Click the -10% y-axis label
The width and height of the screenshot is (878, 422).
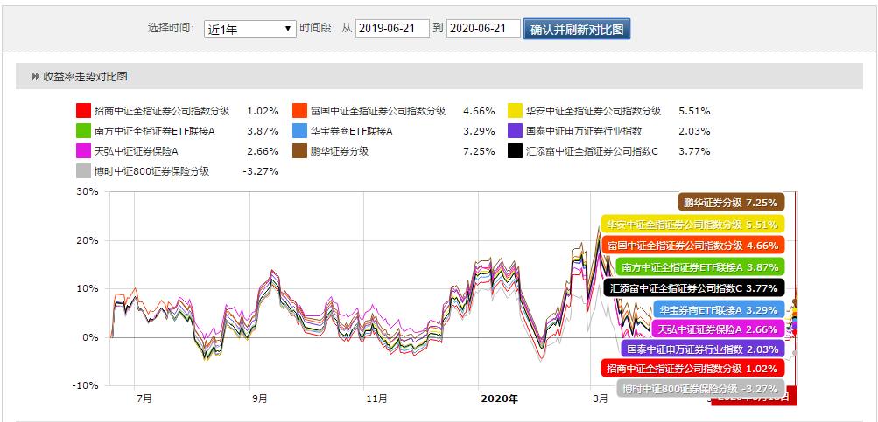tap(85, 385)
